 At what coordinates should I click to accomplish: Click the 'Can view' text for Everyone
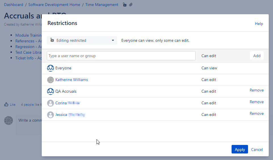click(x=209, y=68)
